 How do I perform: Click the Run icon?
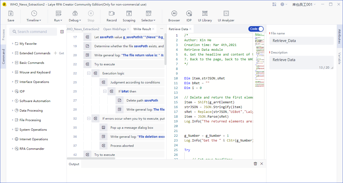(x=59, y=14)
